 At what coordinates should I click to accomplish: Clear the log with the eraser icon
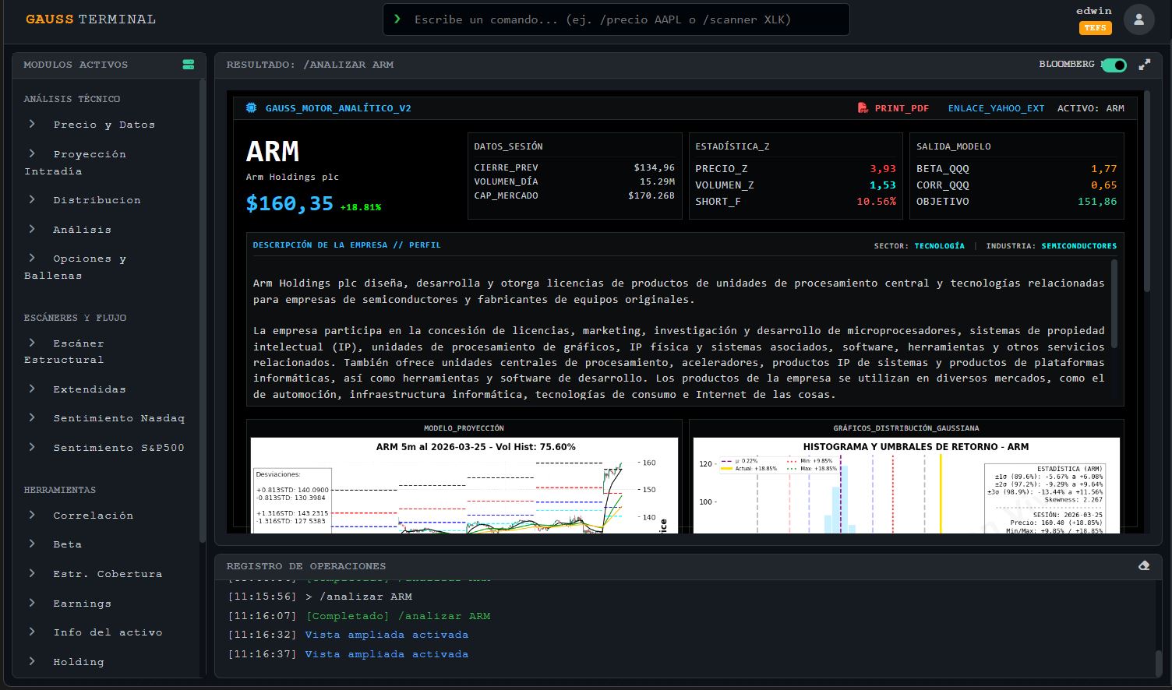point(1143,565)
